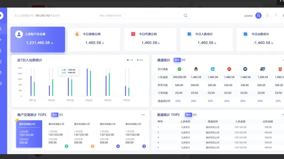
Task: Open the 上游账户总金额 card
Action: (x=38, y=39)
